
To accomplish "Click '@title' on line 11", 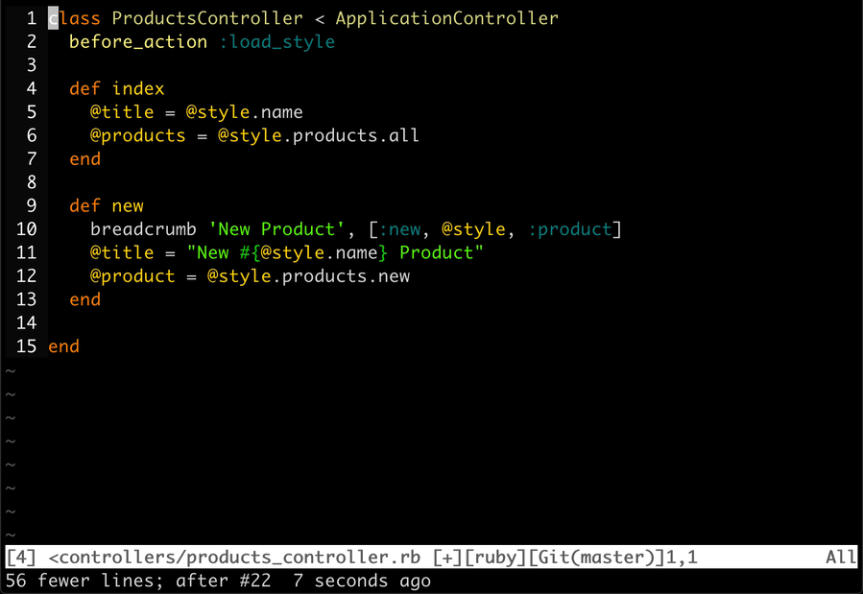I will click(122, 252).
